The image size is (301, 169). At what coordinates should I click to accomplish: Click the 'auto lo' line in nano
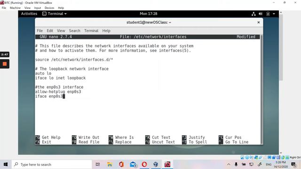(43, 73)
